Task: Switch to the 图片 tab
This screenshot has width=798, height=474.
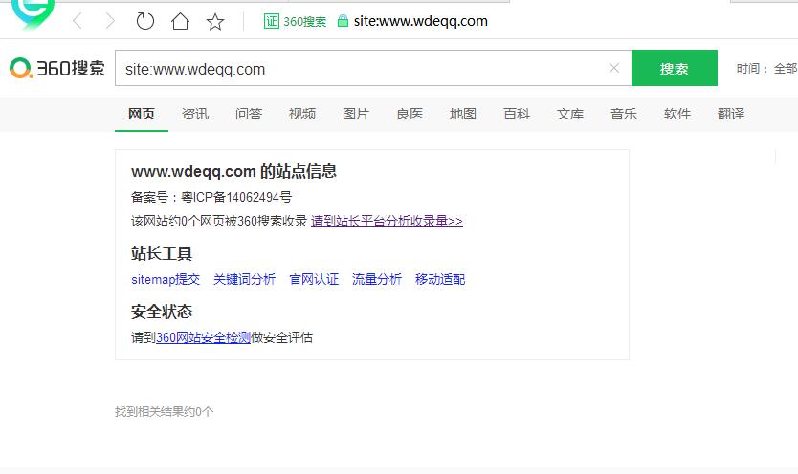Action: coord(356,114)
